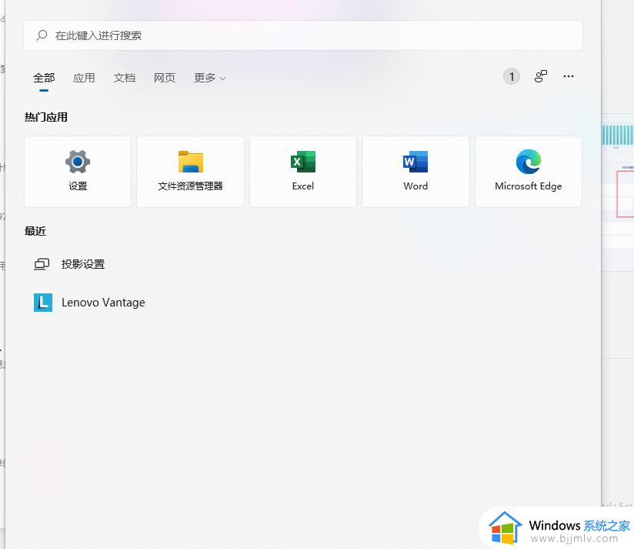Image resolution: width=634 pixels, height=549 pixels.
Task: Switch to the 应用 tab
Action: click(84, 78)
